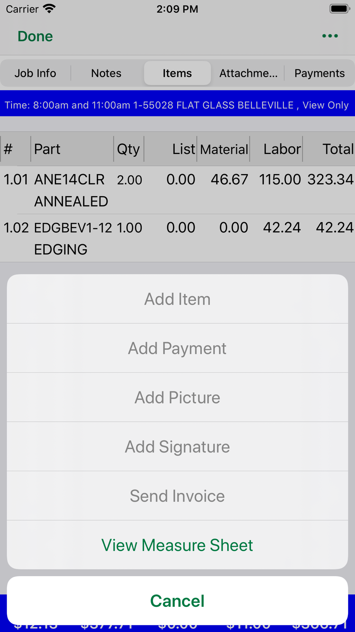Tap the blue job time banner
The height and width of the screenshot is (632, 355).
click(x=177, y=105)
